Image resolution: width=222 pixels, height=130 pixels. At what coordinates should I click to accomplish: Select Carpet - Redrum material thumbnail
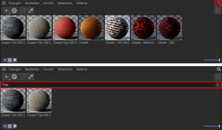[143, 28]
